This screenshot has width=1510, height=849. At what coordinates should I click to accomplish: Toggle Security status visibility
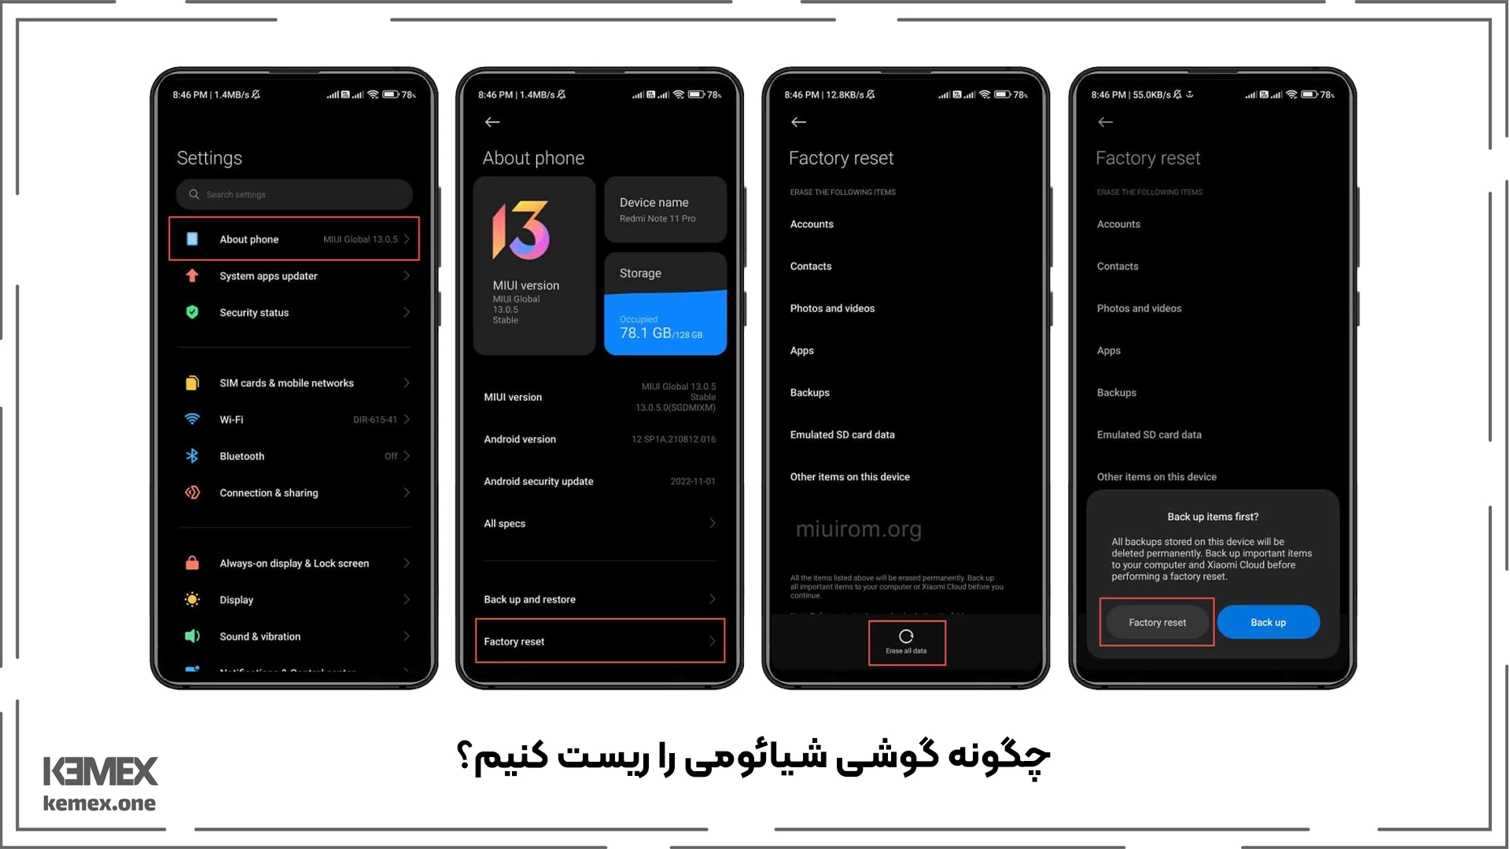(296, 312)
